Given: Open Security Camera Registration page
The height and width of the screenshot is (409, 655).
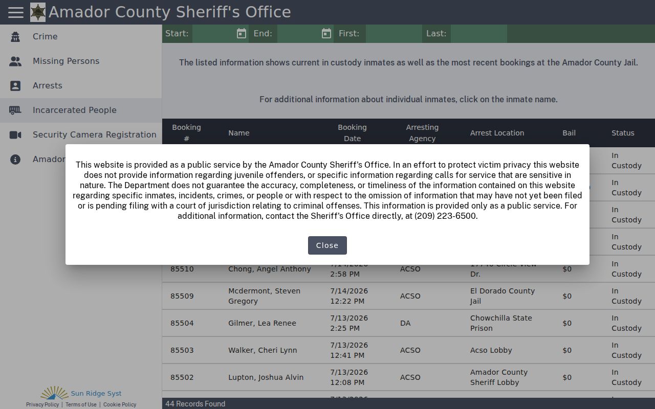Looking at the screenshot, I should point(81,135).
